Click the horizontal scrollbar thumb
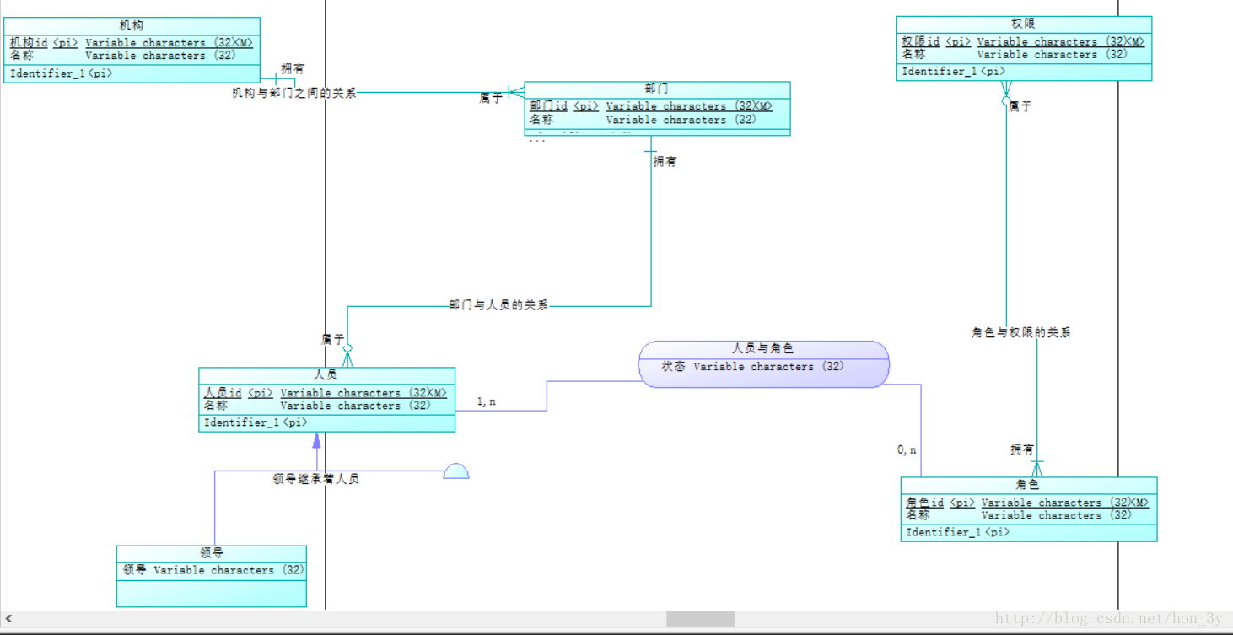The image size is (1233, 635). tap(701, 619)
